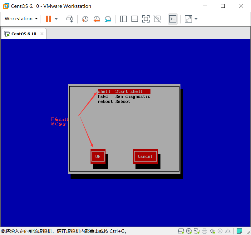Open the power options dropdown arrow
Viewport: 251px width, 235px height.
tap(56, 19)
